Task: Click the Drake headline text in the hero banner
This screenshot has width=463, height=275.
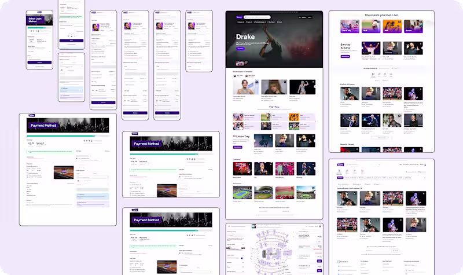Action: [245, 37]
